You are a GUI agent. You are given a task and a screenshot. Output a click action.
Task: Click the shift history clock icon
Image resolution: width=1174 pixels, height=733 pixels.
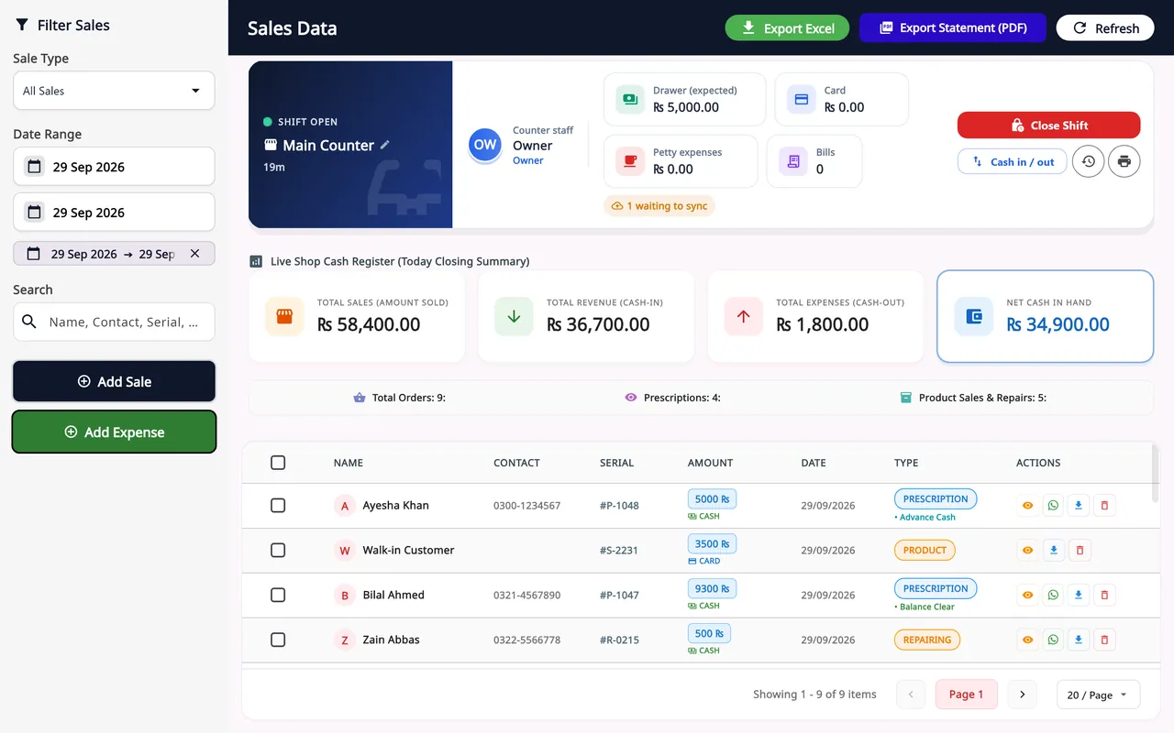click(x=1089, y=161)
